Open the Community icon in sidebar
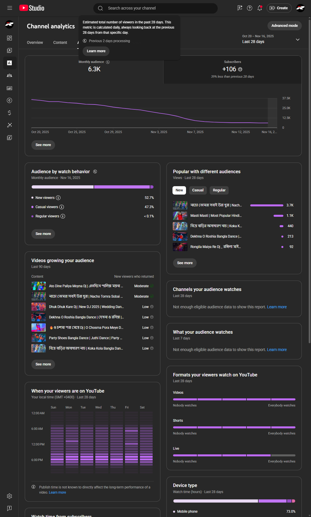 pos(10,75)
